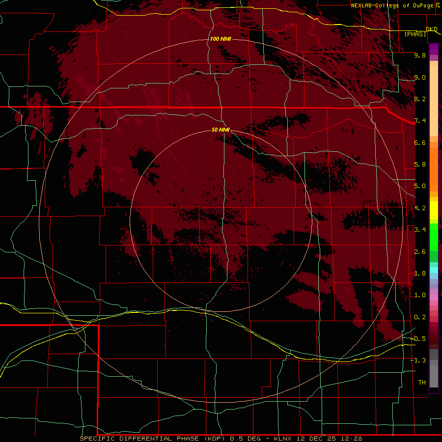Click the DKD label above the color scale
Image resolution: width=442 pixels, height=442 pixels.
coord(432,29)
